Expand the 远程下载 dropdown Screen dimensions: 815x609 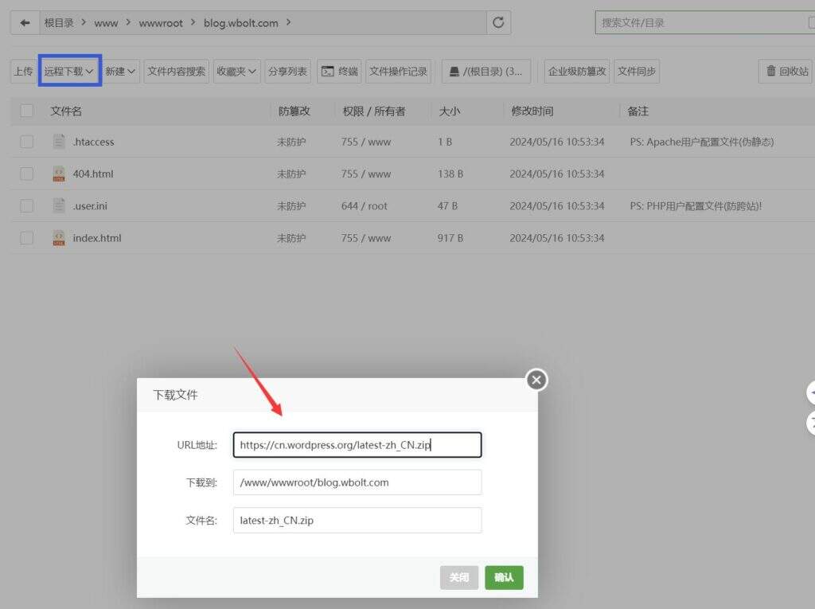tap(69, 71)
